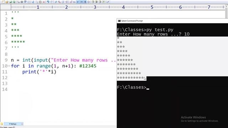Click the Replace toolbar icon
This screenshot has height=128, width=228.
pyautogui.click(x=59, y=2)
